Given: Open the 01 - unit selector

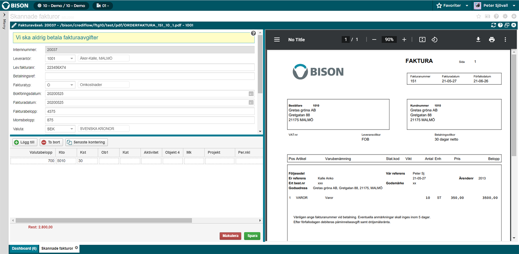Looking at the screenshot, I should tap(103, 6).
